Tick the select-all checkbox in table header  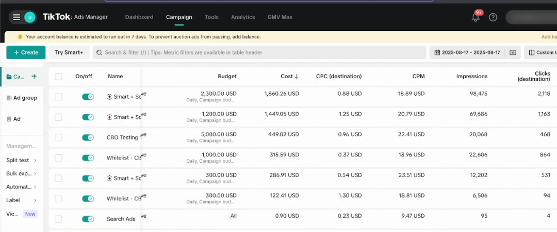pyautogui.click(x=58, y=77)
